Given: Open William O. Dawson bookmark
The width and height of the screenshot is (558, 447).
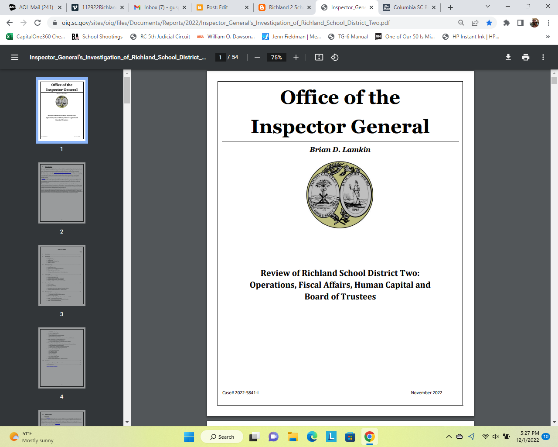Looking at the screenshot, I should coord(226,37).
